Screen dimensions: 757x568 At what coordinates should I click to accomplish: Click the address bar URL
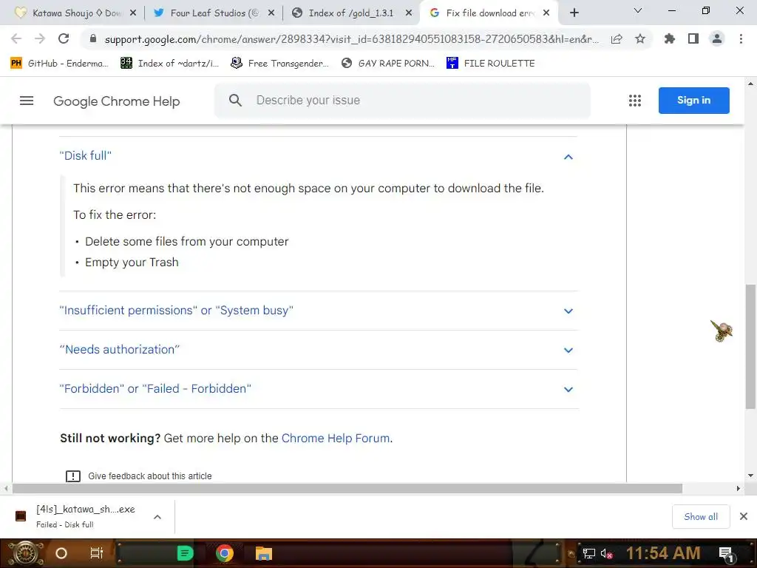351,39
